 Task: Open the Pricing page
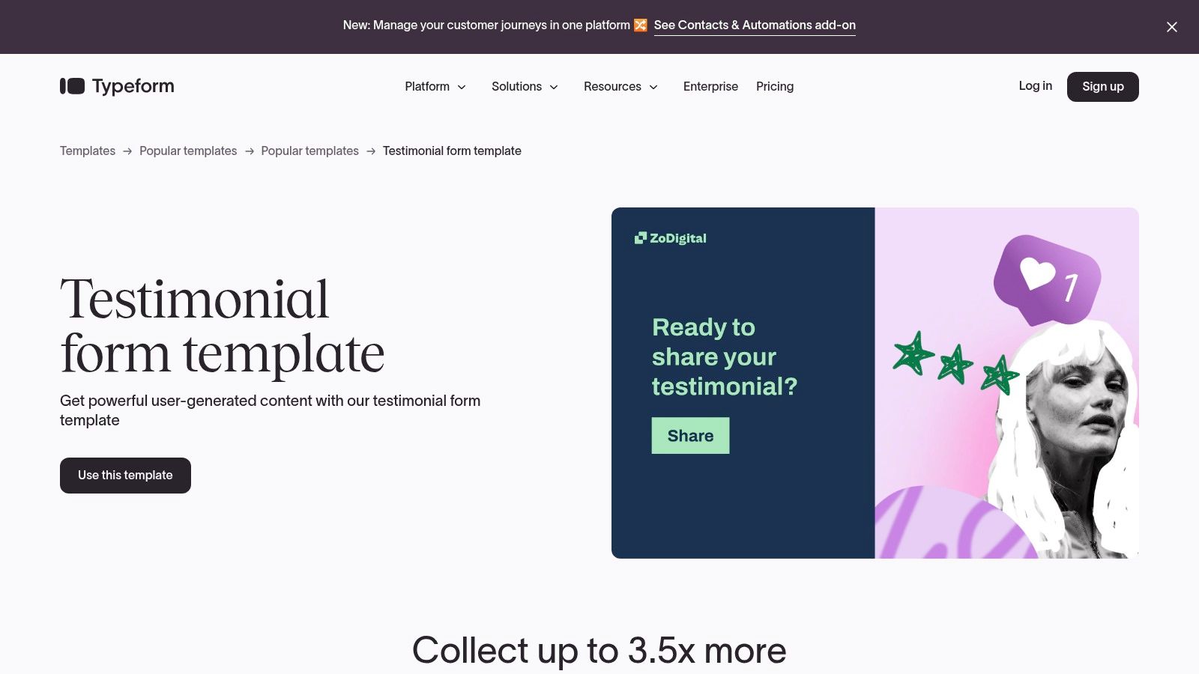pyautogui.click(x=775, y=87)
